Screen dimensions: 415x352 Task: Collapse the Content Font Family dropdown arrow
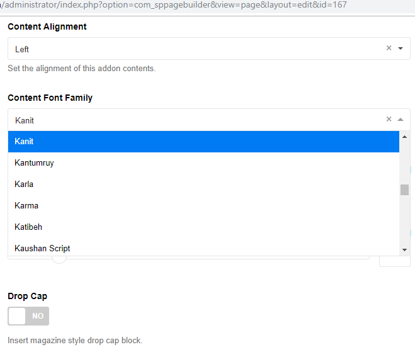[401, 120]
